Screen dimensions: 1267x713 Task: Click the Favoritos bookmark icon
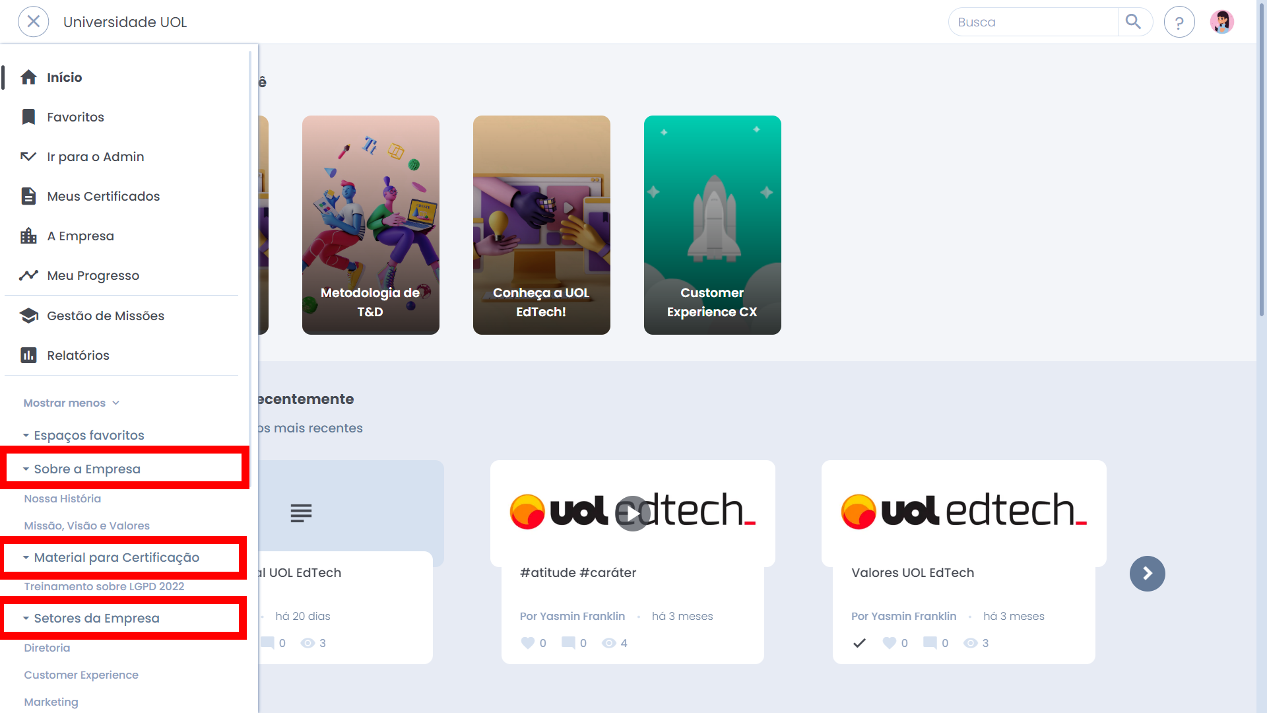[28, 117]
